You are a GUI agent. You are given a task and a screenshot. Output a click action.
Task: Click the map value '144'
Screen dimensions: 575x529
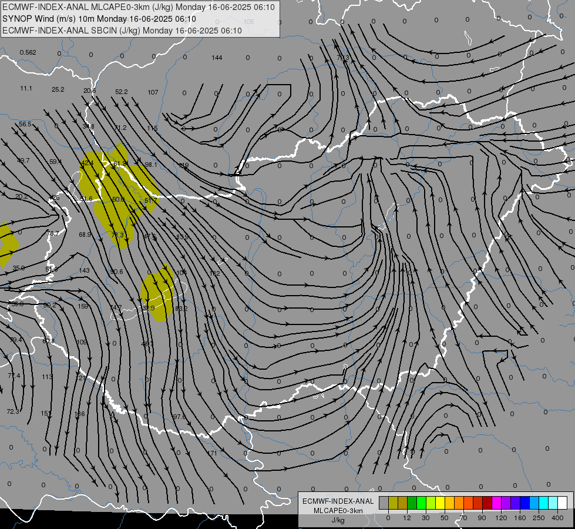(x=217, y=58)
